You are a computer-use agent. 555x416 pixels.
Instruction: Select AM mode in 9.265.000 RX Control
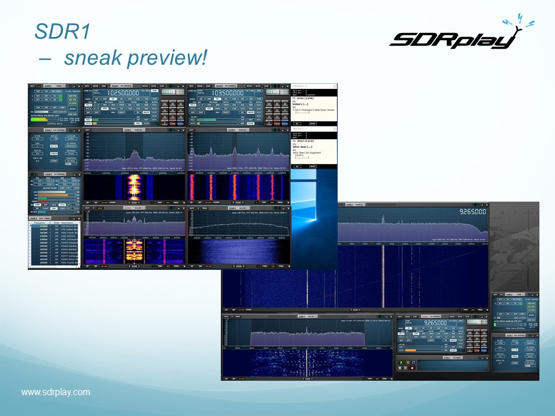(x=409, y=328)
